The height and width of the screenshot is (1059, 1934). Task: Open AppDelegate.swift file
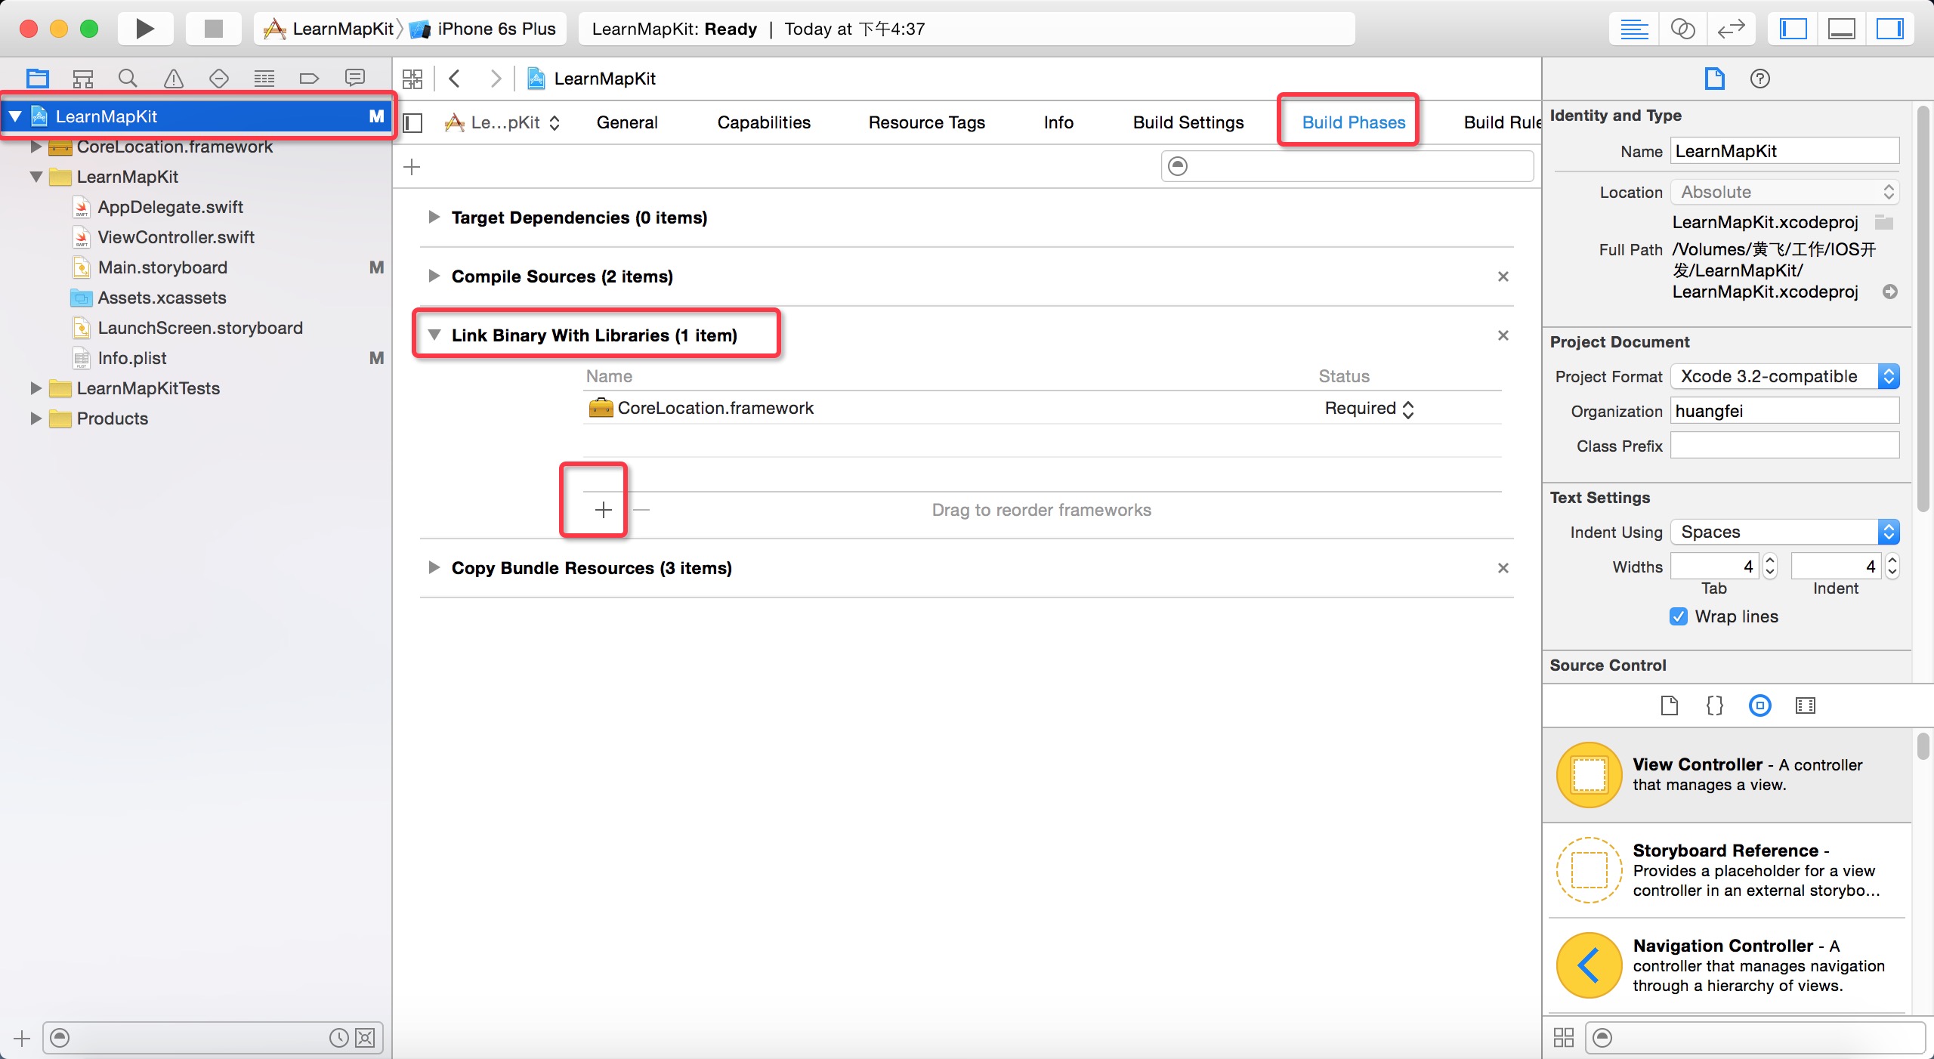click(170, 207)
